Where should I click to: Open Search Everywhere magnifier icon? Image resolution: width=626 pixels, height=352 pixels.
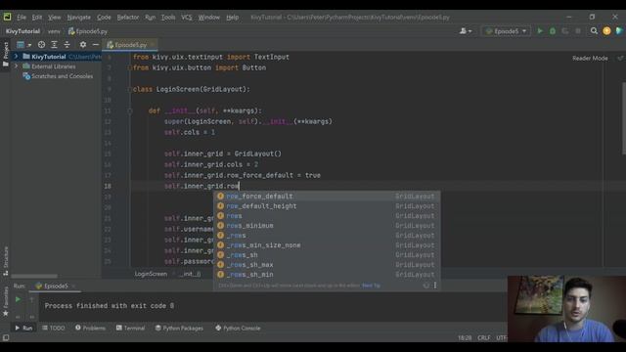(594, 30)
